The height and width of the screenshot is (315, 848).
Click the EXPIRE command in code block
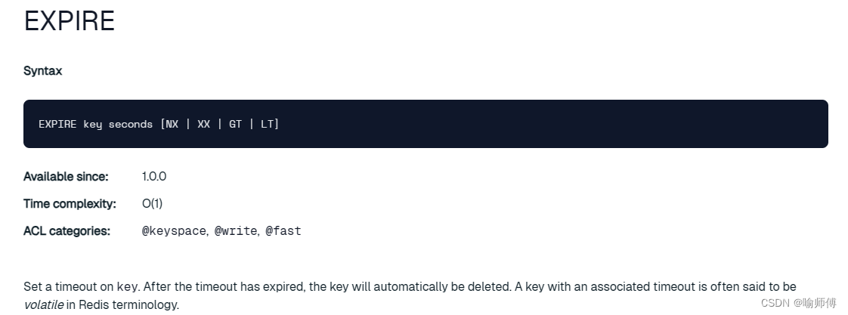click(x=57, y=124)
